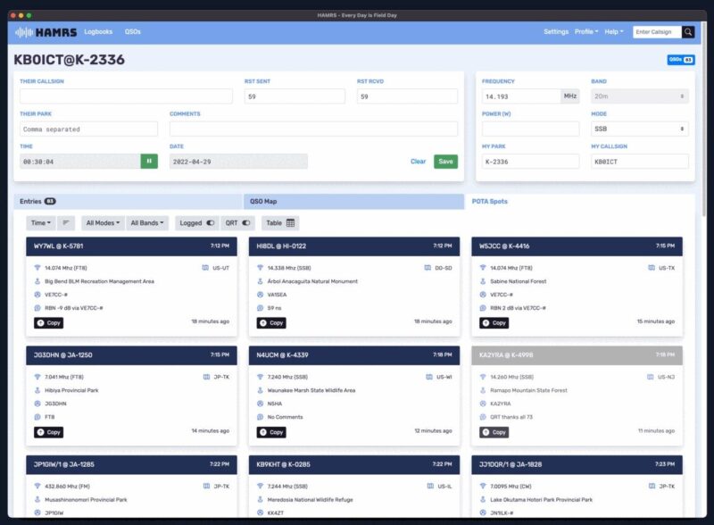Save the current QSO entry
Screen dimensions: 714x525
click(x=445, y=162)
